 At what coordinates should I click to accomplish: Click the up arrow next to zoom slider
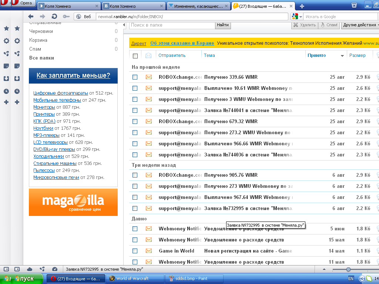(x=324, y=269)
